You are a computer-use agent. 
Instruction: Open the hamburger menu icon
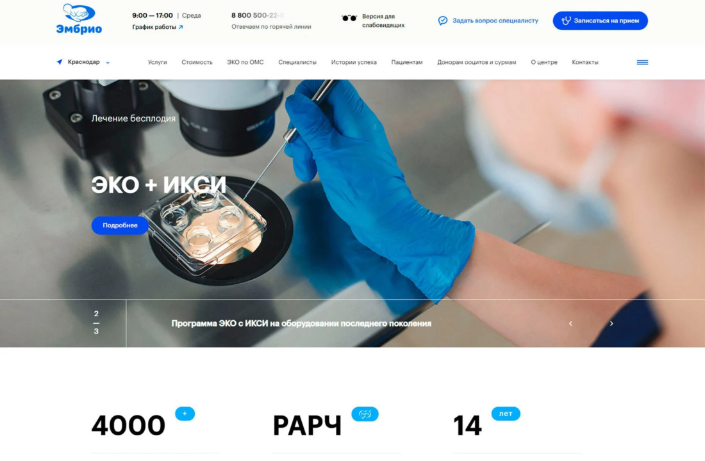(x=642, y=63)
